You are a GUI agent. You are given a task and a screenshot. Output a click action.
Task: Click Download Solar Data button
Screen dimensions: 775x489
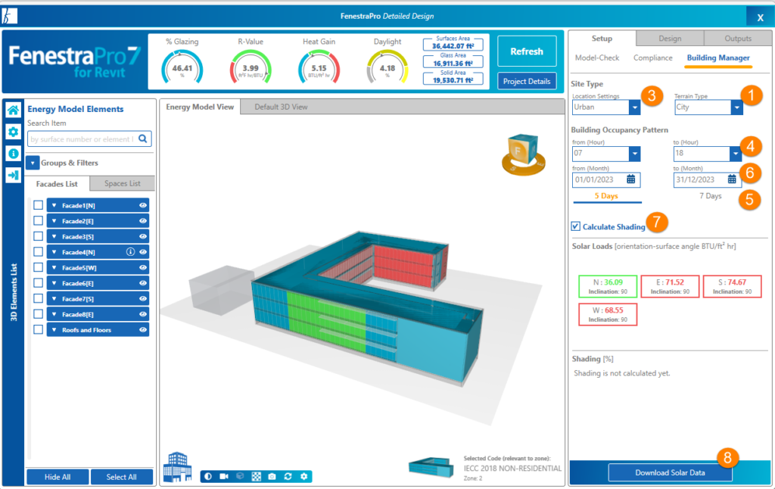click(x=671, y=472)
